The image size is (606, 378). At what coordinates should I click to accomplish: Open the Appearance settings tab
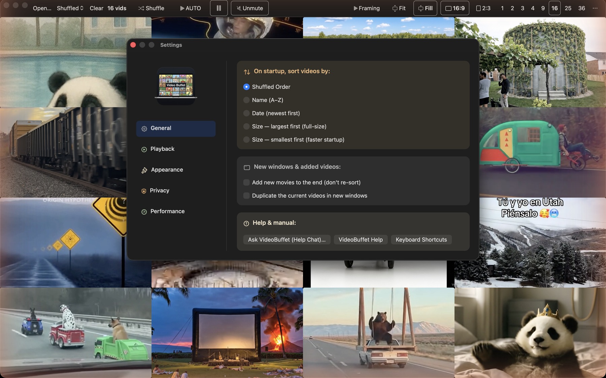(176, 170)
